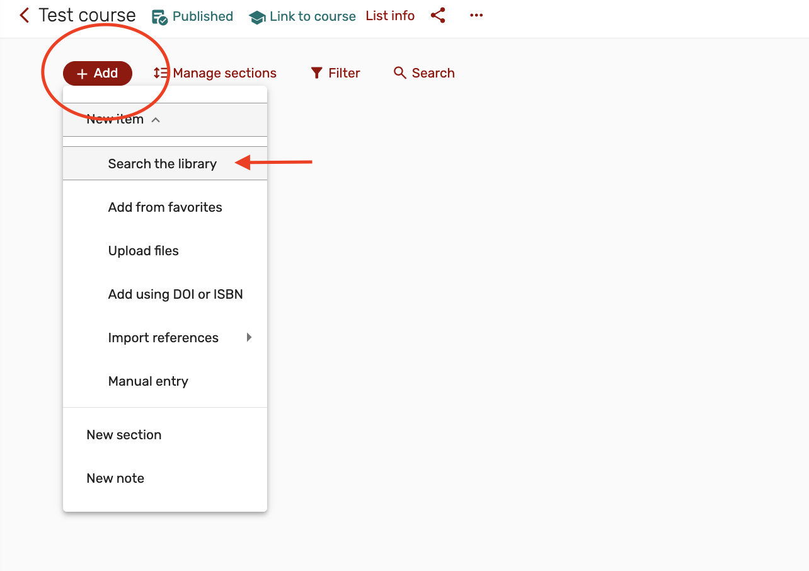Choose New section from menu

coord(124,435)
